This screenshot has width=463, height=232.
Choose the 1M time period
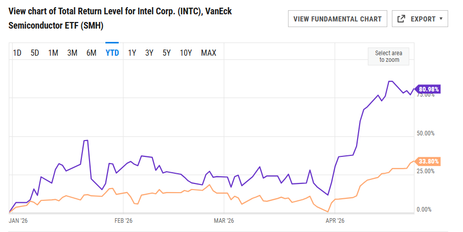tap(53, 53)
